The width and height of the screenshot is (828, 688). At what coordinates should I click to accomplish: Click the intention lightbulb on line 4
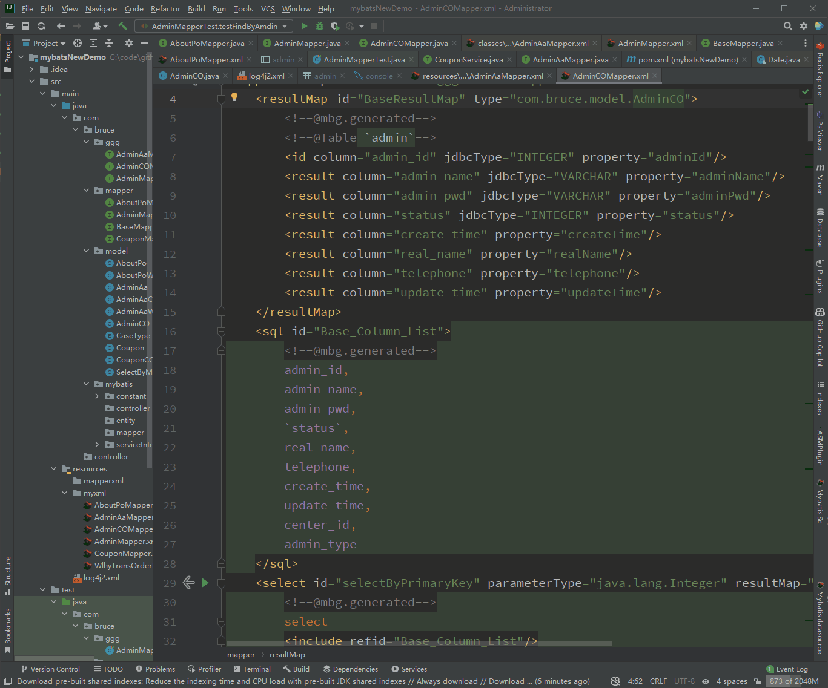[234, 97]
